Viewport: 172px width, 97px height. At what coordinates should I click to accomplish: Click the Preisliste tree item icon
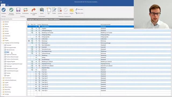click(5, 73)
